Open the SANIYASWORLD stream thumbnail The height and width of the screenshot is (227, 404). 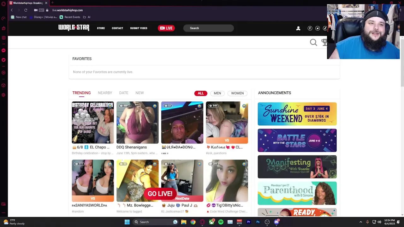(x=93, y=181)
